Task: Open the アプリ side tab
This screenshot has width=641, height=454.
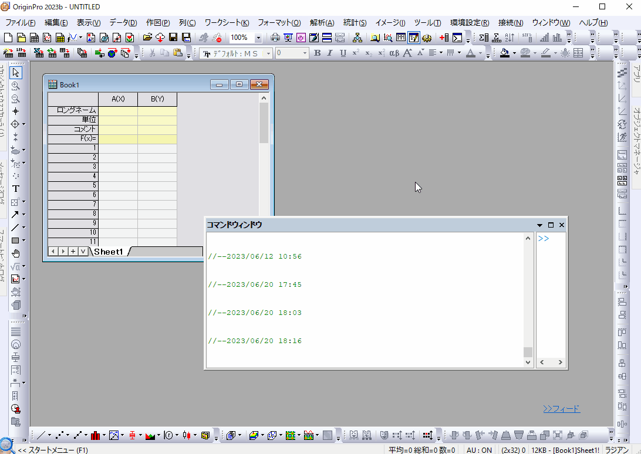Action: (636, 74)
